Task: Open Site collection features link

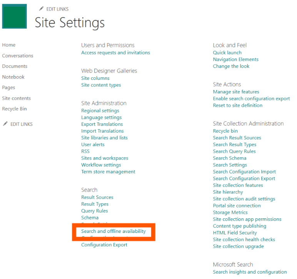Action: [238, 185]
